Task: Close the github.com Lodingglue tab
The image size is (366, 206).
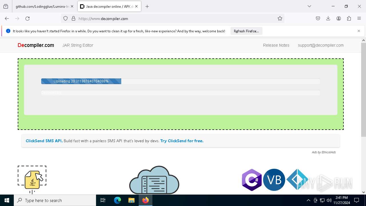Action: [x=72, y=6]
